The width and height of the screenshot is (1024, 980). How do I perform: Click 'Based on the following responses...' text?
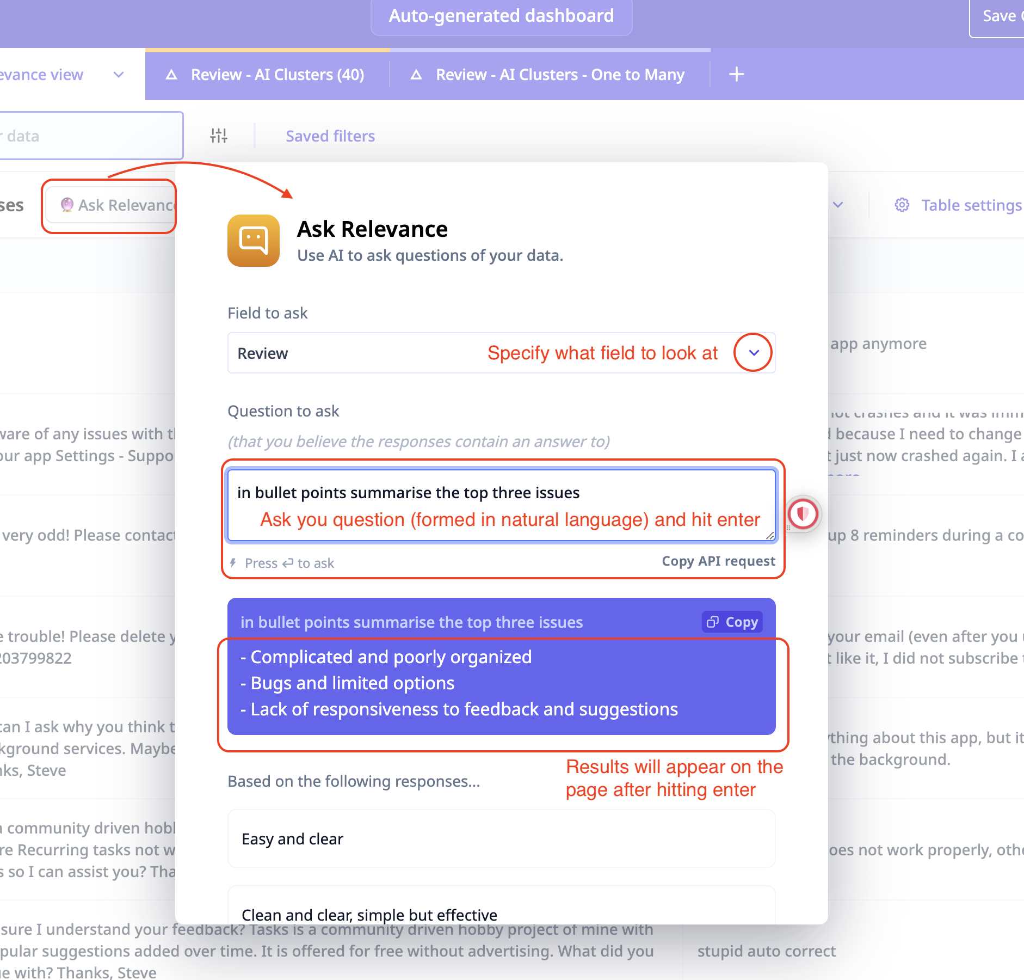click(x=354, y=781)
